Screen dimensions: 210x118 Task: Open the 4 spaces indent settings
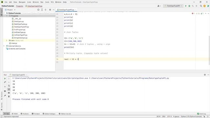coord(176,117)
